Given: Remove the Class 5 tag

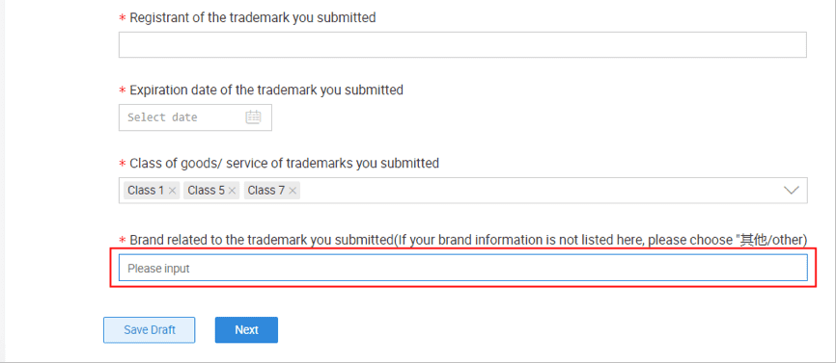Looking at the screenshot, I should click(x=233, y=191).
